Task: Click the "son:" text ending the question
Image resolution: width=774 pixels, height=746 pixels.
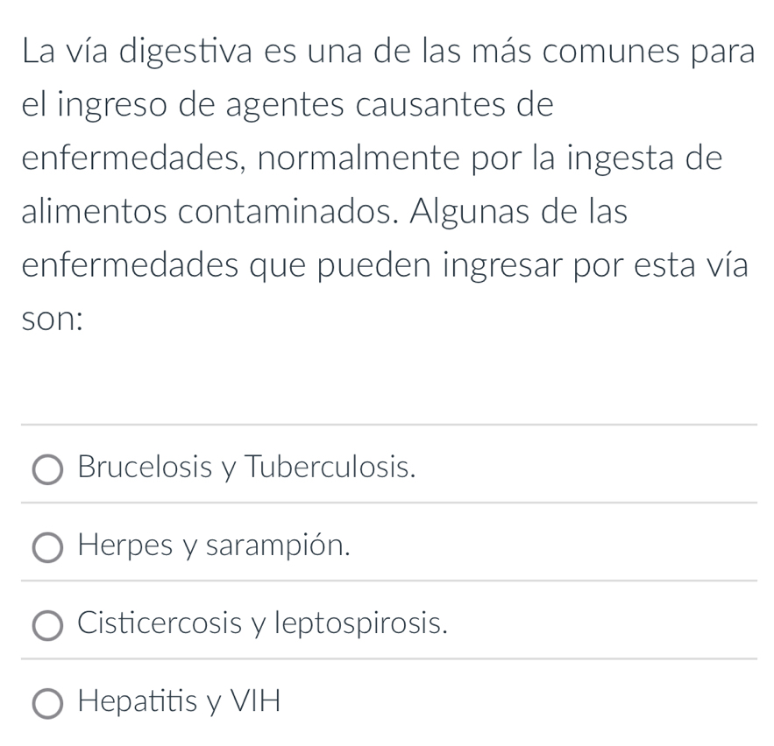Action: (x=51, y=320)
